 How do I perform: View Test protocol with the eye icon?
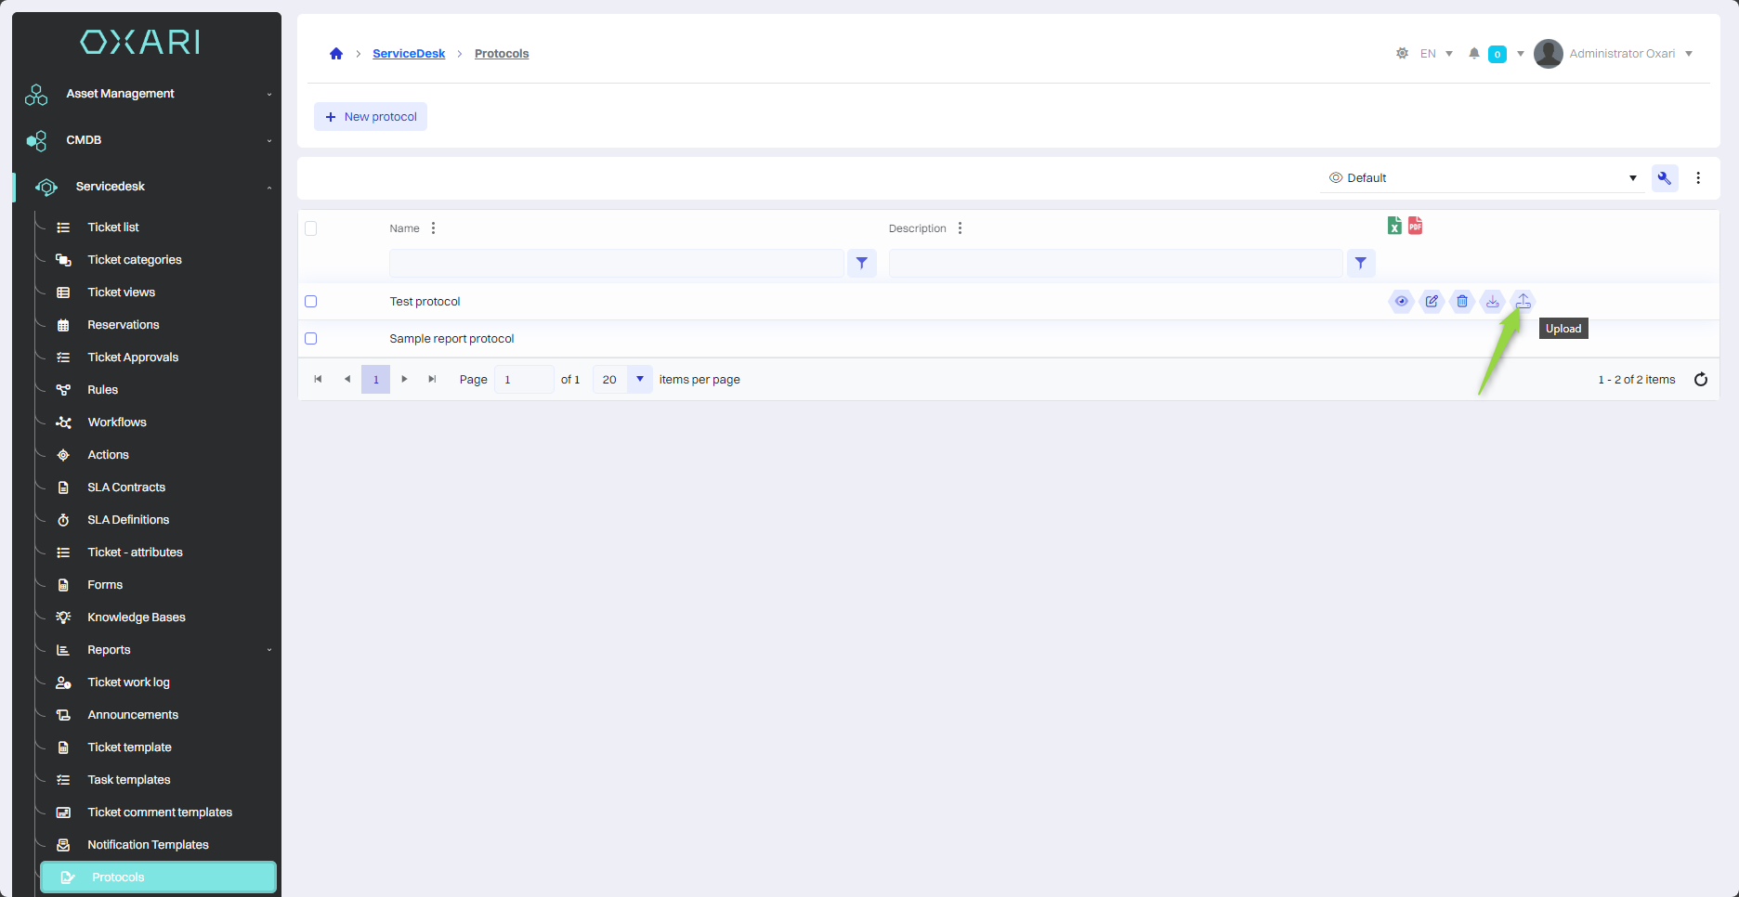pos(1401,301)
